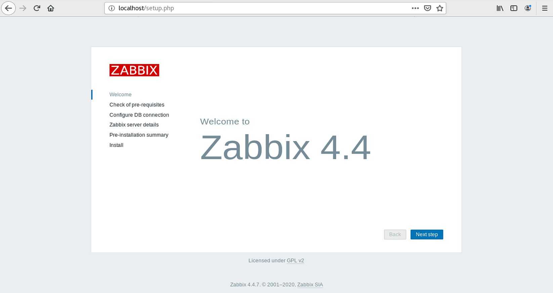Viewport: 553px width, 293px height.
Task: Select the Welcome setup step
Action: tap(120, 95)
